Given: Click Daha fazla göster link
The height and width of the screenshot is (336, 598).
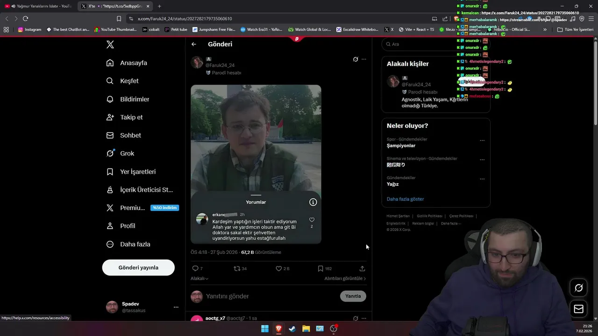Looking at the screenshot, I should [405, 199].
